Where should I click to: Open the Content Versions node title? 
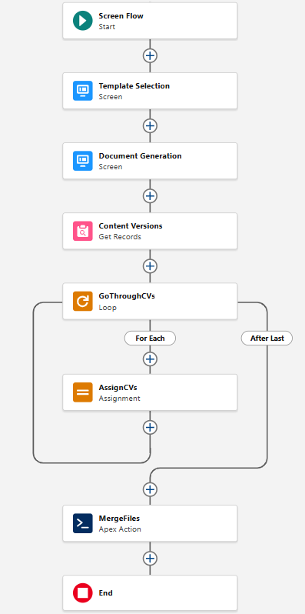click(x=131, y=226)
